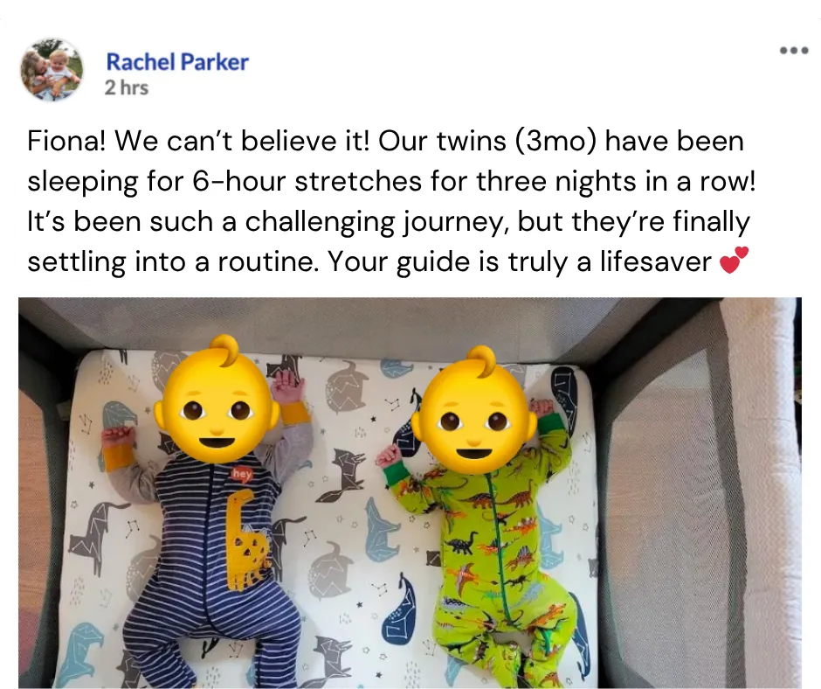Viewport: 821px width, 689px height.
Task: Click the left baby emoji face
Action: point(217,400)
